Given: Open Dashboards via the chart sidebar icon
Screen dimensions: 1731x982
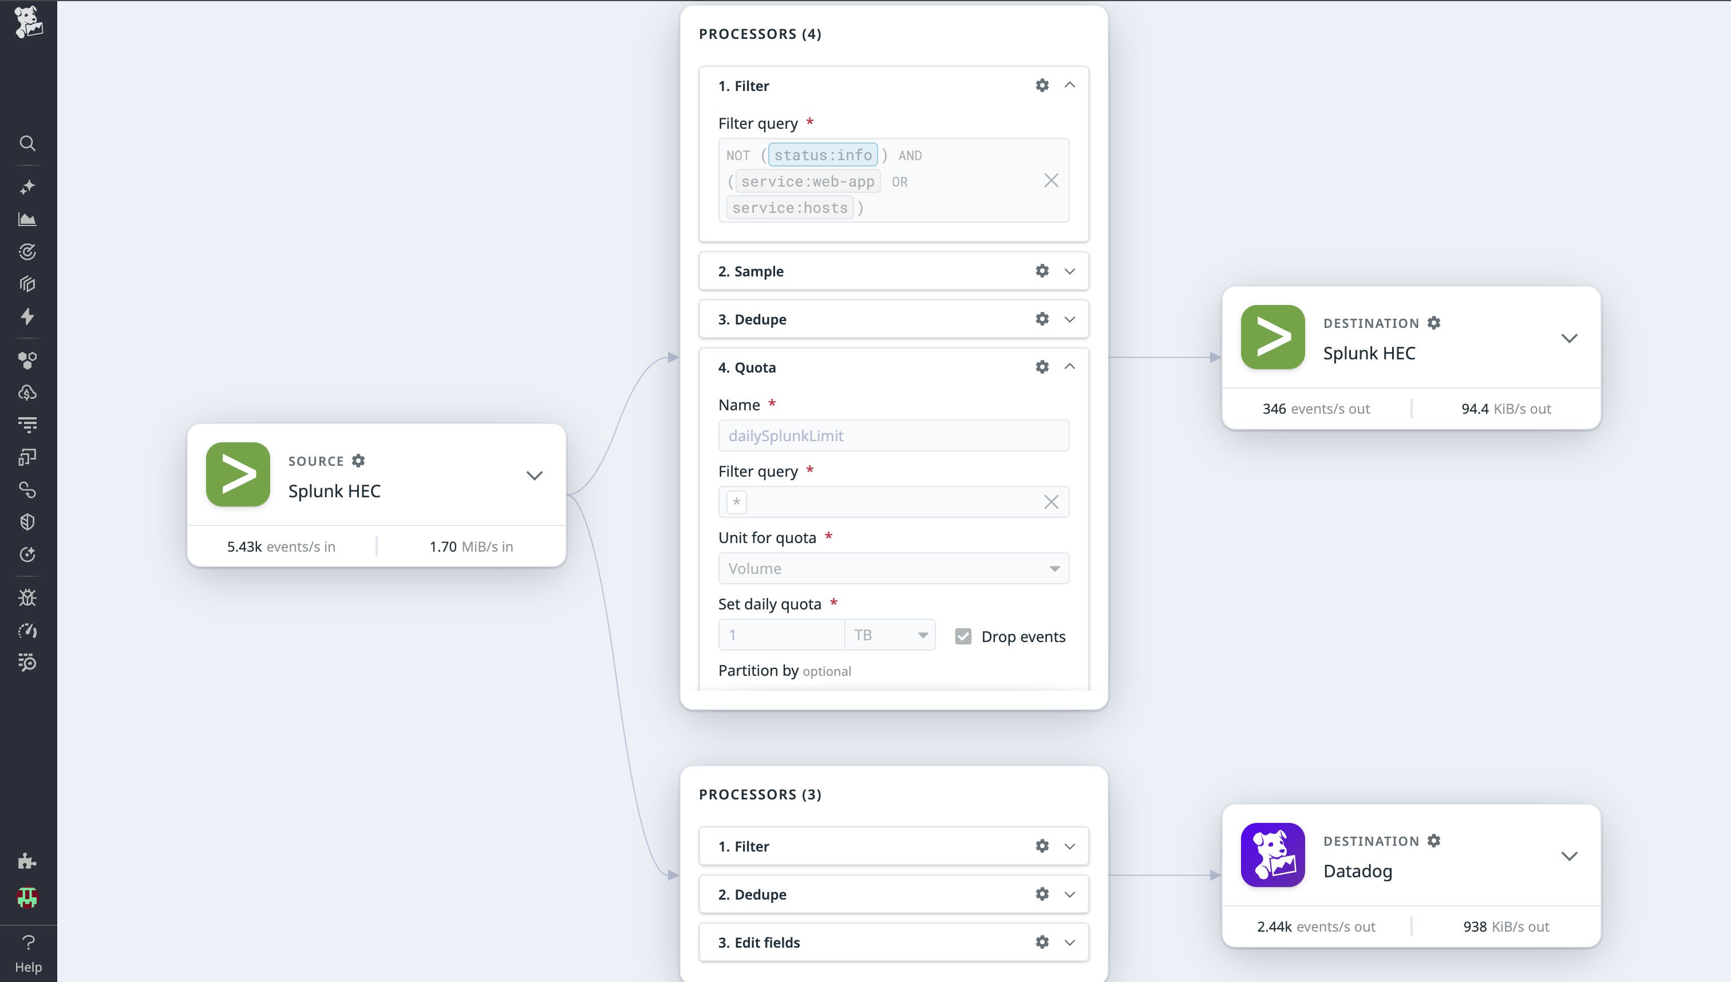Looking at the screenshot, I should 27,219.
